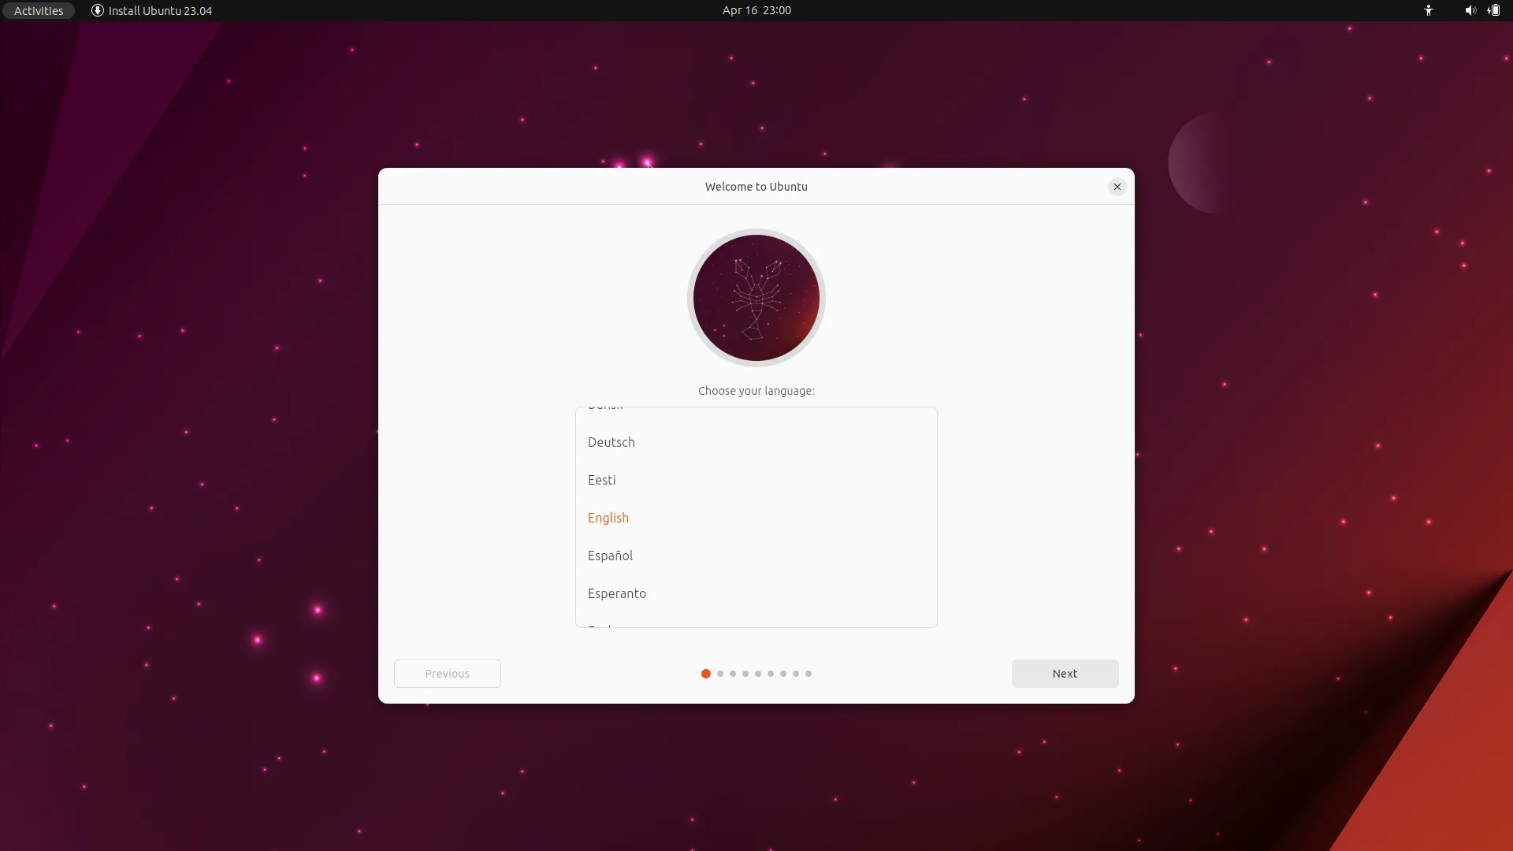The width and height of the screenshot is (1513, 851).
Task: Select English as the language
Action: pyautogui.click(x=608, y=518)
